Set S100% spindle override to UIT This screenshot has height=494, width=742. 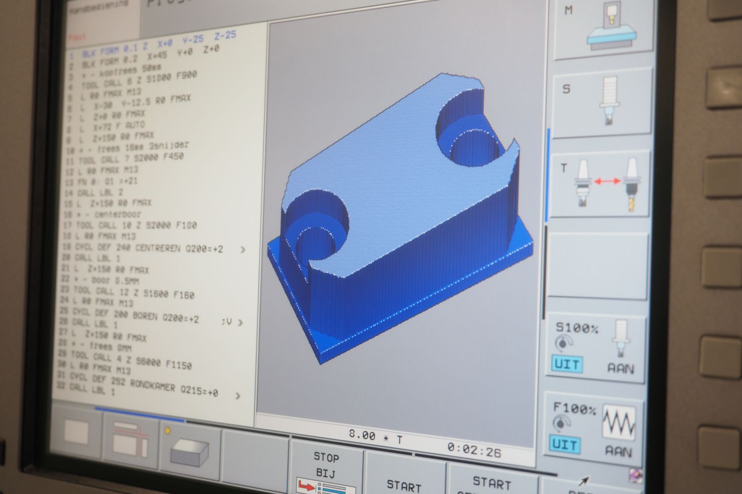pyautogui.click(x=567, y=364)
